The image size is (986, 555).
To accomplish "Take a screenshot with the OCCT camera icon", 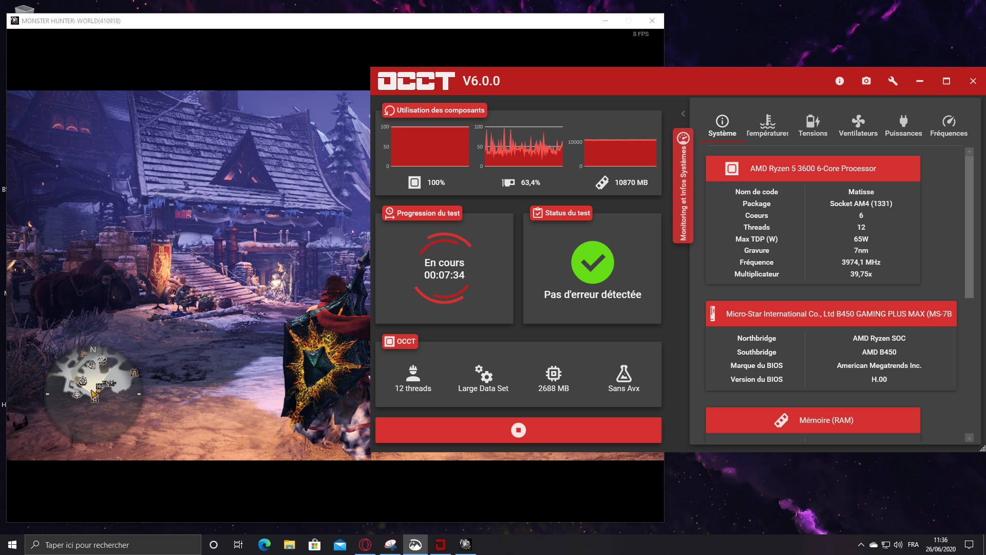I will tap(866, 81).
